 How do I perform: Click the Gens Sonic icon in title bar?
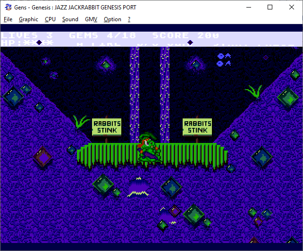[x=8, y=7]
